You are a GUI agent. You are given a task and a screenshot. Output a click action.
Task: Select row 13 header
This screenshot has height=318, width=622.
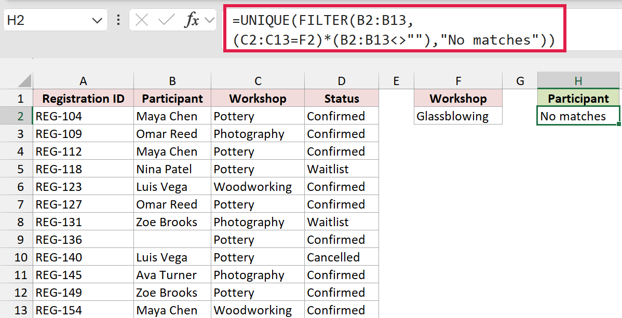point(17,310)
